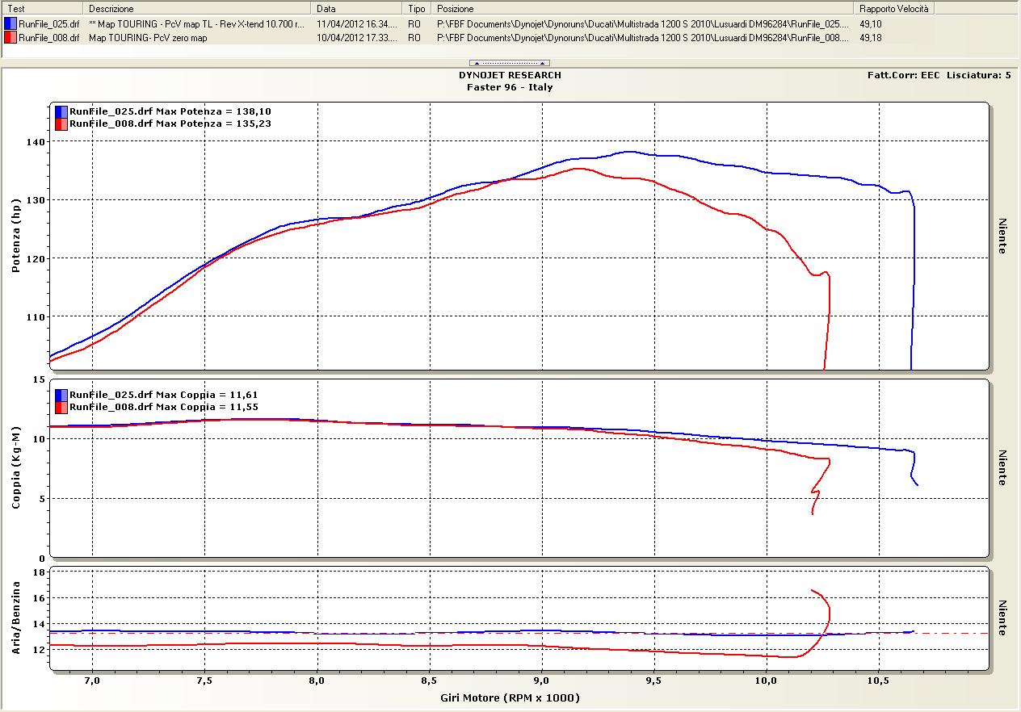
Task: Click blue swatch in Max Potenza legend
Action: 61,111
